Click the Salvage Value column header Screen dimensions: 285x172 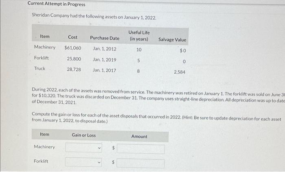click(x=172, y=39)
